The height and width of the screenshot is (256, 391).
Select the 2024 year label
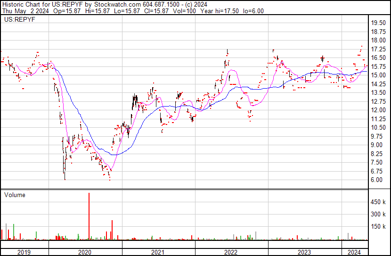[354, 252]
